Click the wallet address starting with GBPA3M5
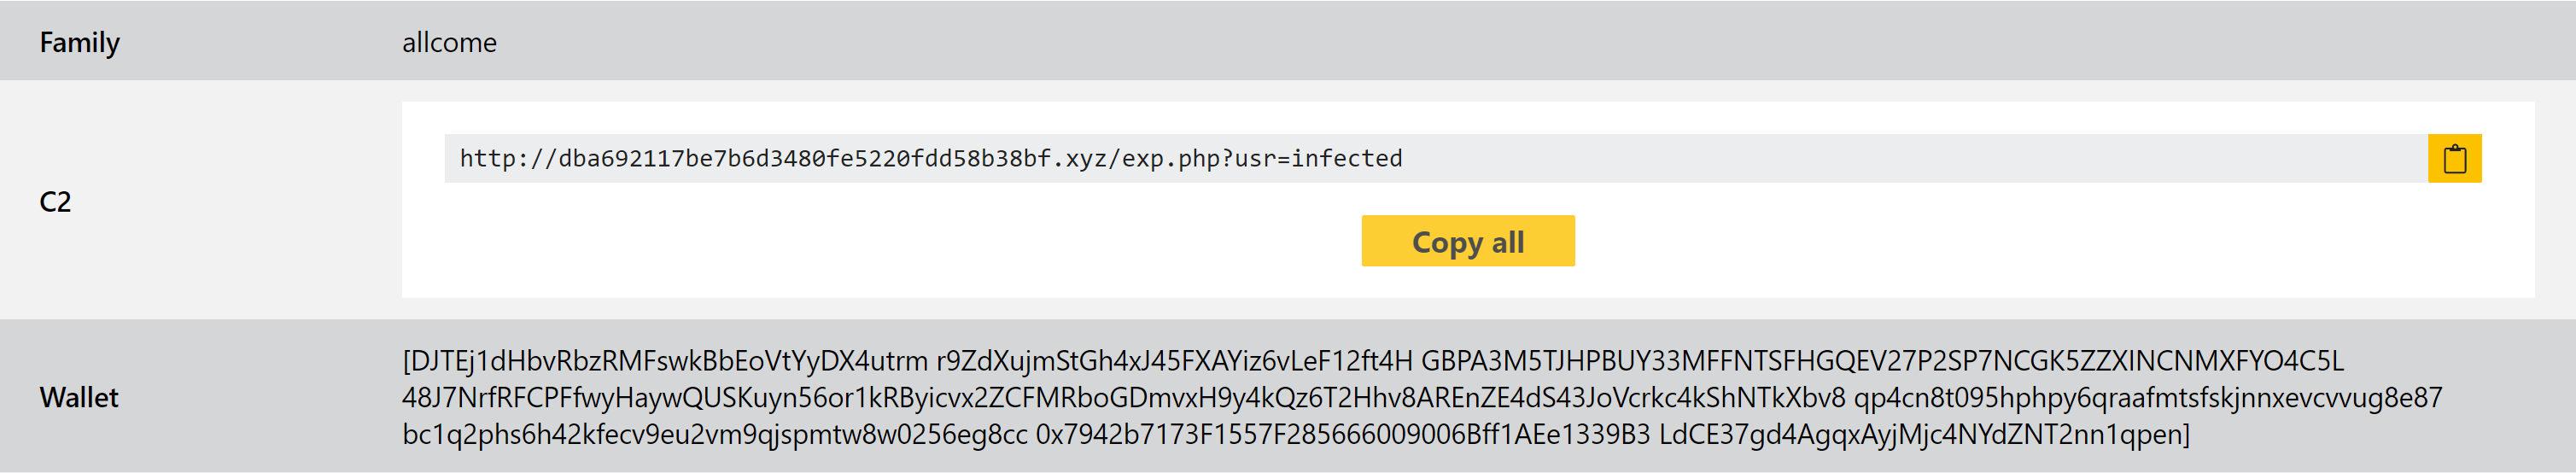The image size is (2576, 473). (x=1882, y=360)
